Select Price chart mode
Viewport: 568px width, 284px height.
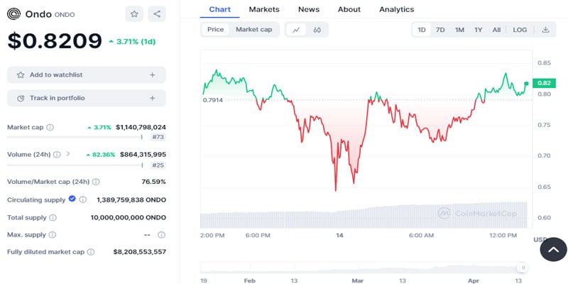pos(216,30)
